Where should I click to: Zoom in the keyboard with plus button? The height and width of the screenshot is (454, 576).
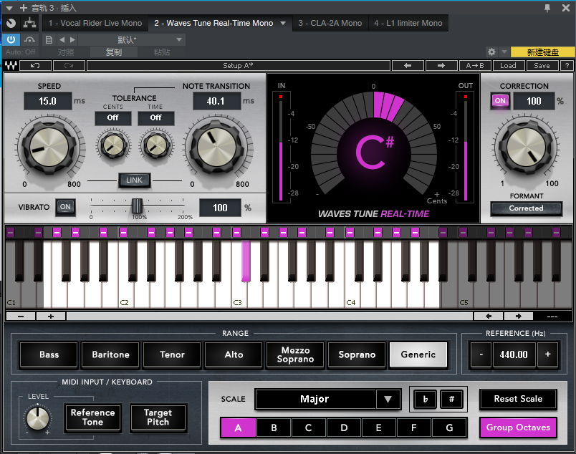click(51, 317)
